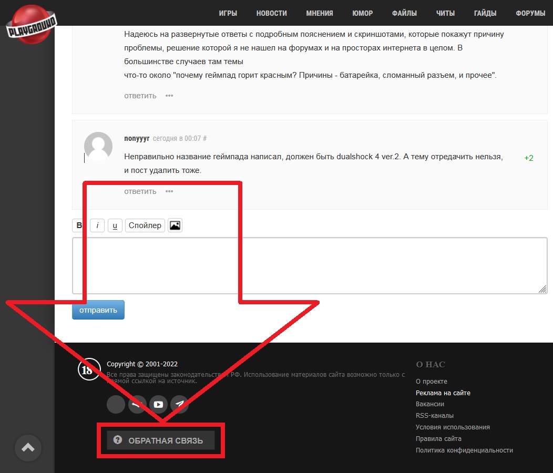Open the second round social icon
The width and height of the screenshot is (553, 473).
[x=137, y=404]
